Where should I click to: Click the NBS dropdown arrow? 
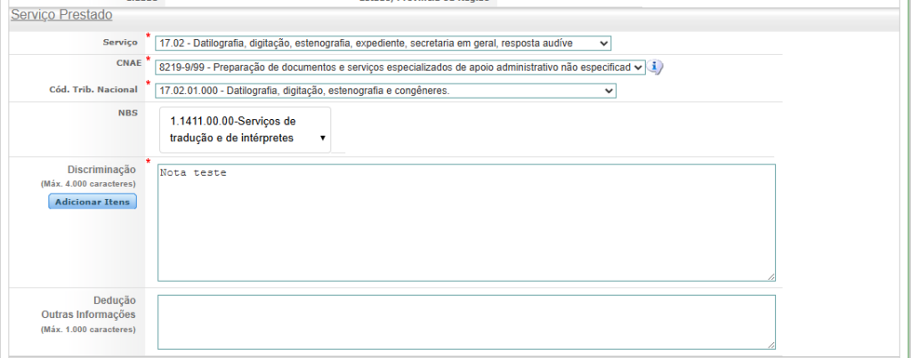click(x=321, y=139)
